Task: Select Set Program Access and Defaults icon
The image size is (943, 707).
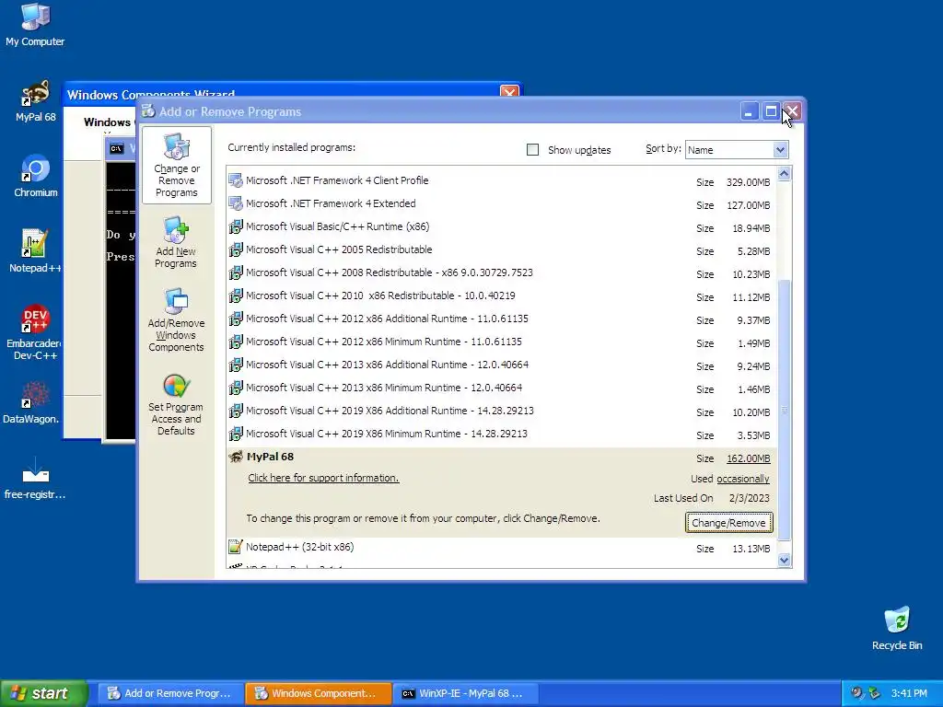Action: tap(176, 405)
